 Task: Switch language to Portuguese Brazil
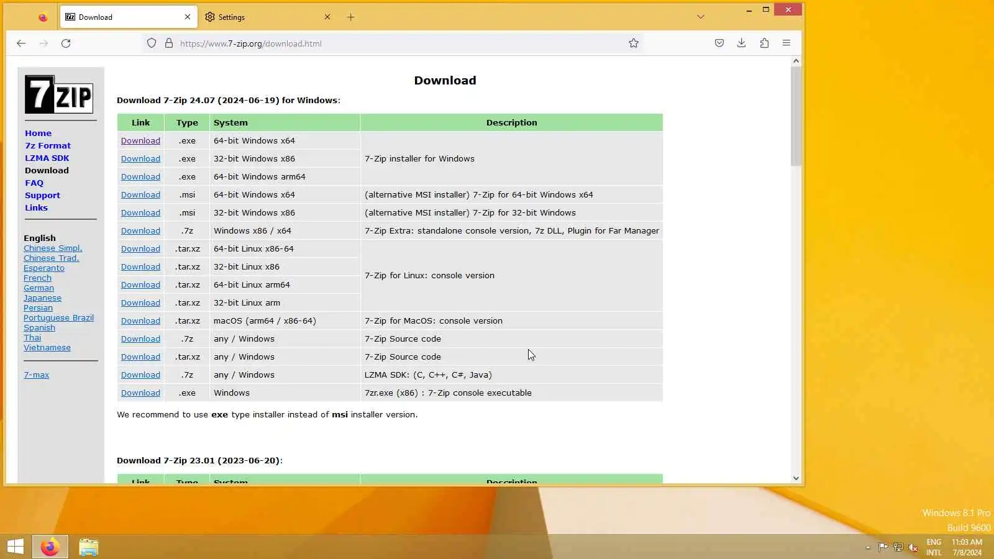coord(58,318)
